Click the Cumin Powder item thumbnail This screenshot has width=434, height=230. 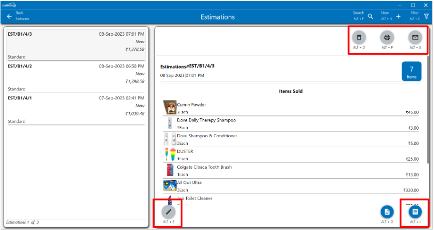click(x=170, y=108)
